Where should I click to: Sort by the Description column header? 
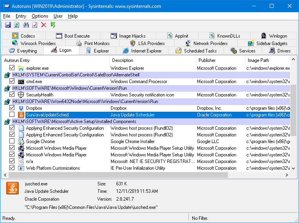point(153,60)
